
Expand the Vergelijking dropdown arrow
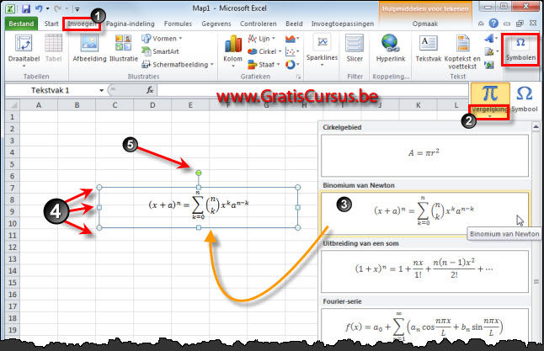coord(489,116)
